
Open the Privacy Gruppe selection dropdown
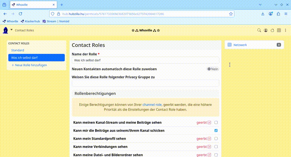click(x=145, y=83)
